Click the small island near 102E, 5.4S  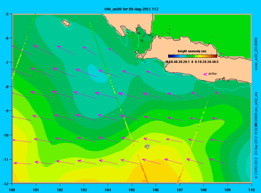coord(66,23)
